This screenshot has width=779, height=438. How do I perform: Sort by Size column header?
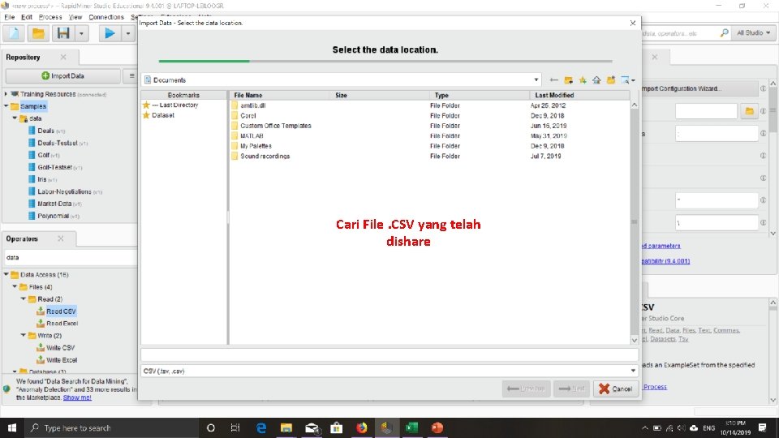380,95
